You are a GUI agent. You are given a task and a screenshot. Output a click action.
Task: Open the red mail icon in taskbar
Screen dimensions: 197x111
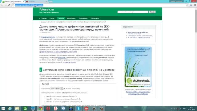click(86, 109)
